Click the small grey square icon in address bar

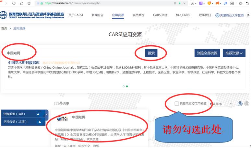pyautogui.click(x=175, y=3)
